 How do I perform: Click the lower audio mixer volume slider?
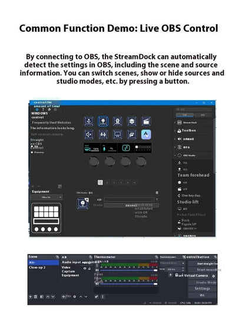pos(129,284)
